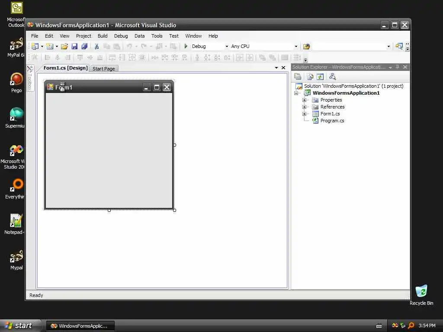Click the Align Bottoms layout icon

pos(100,57)
